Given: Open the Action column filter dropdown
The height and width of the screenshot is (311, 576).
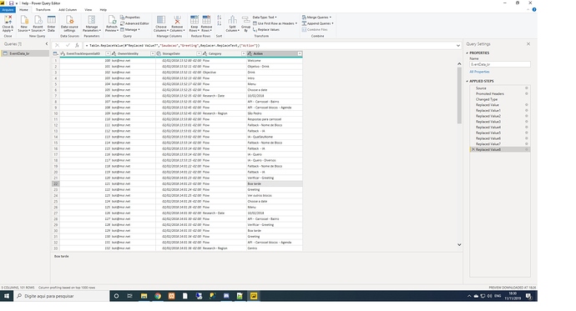Looking at the screenshot, I should click(300, 53).
